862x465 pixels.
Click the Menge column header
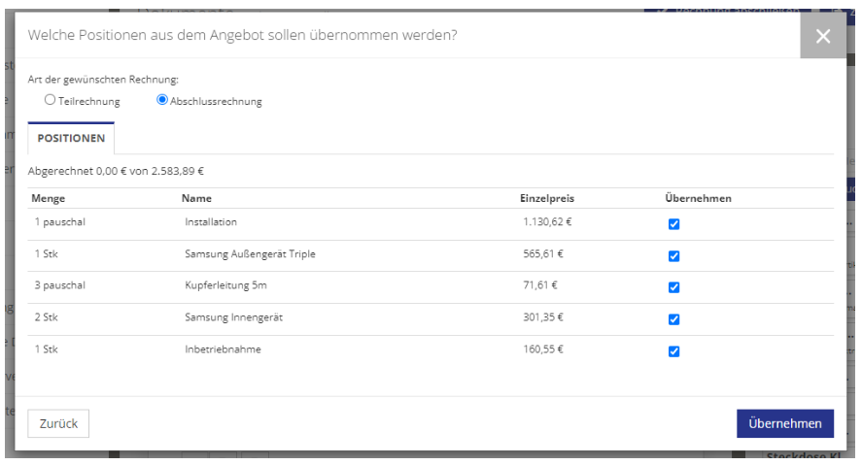point(49,198)
